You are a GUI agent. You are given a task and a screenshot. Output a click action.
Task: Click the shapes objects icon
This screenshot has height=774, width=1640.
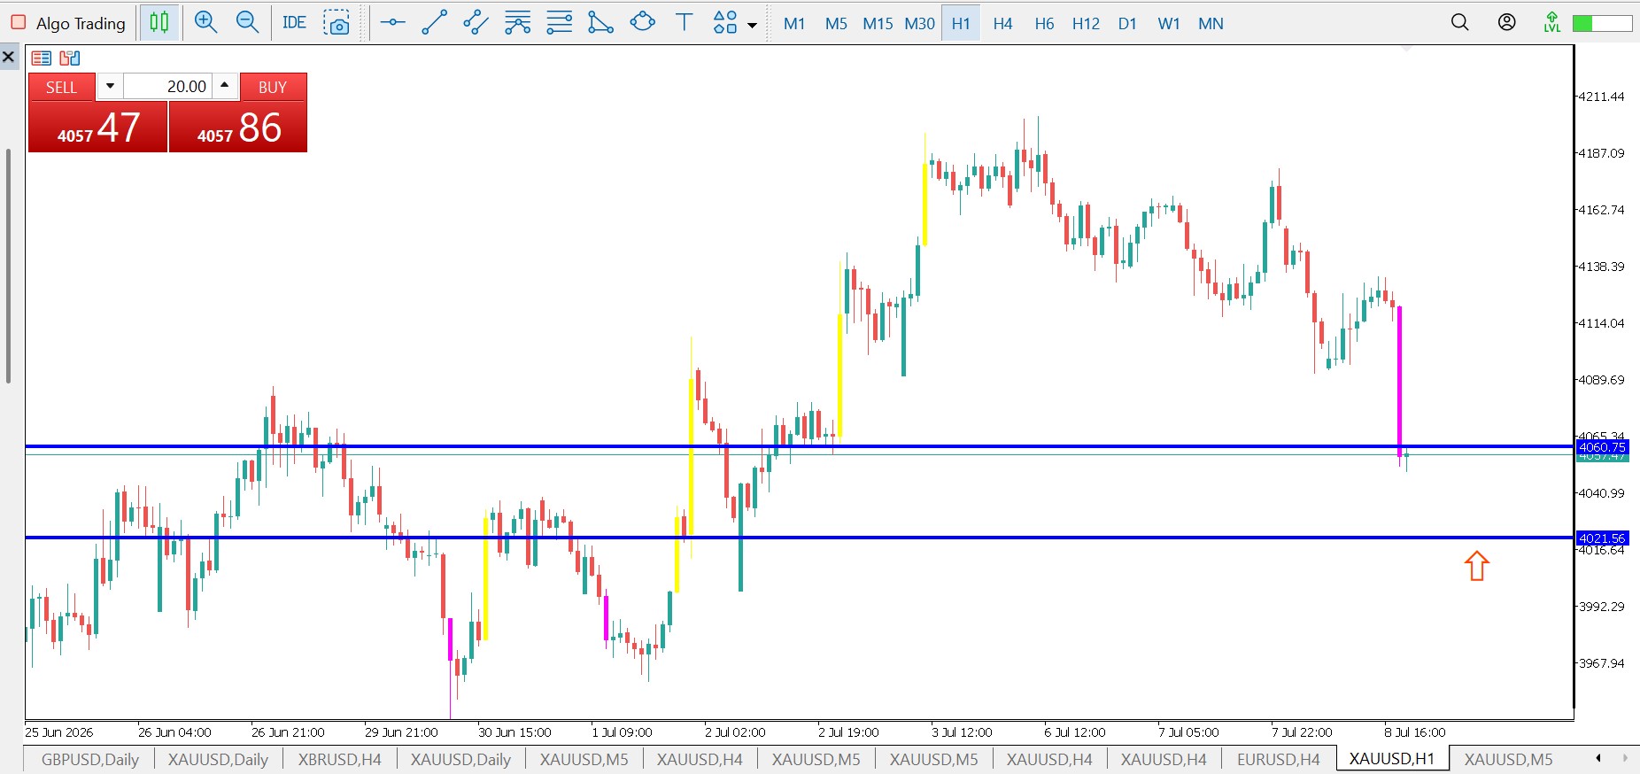click(725, 23)
